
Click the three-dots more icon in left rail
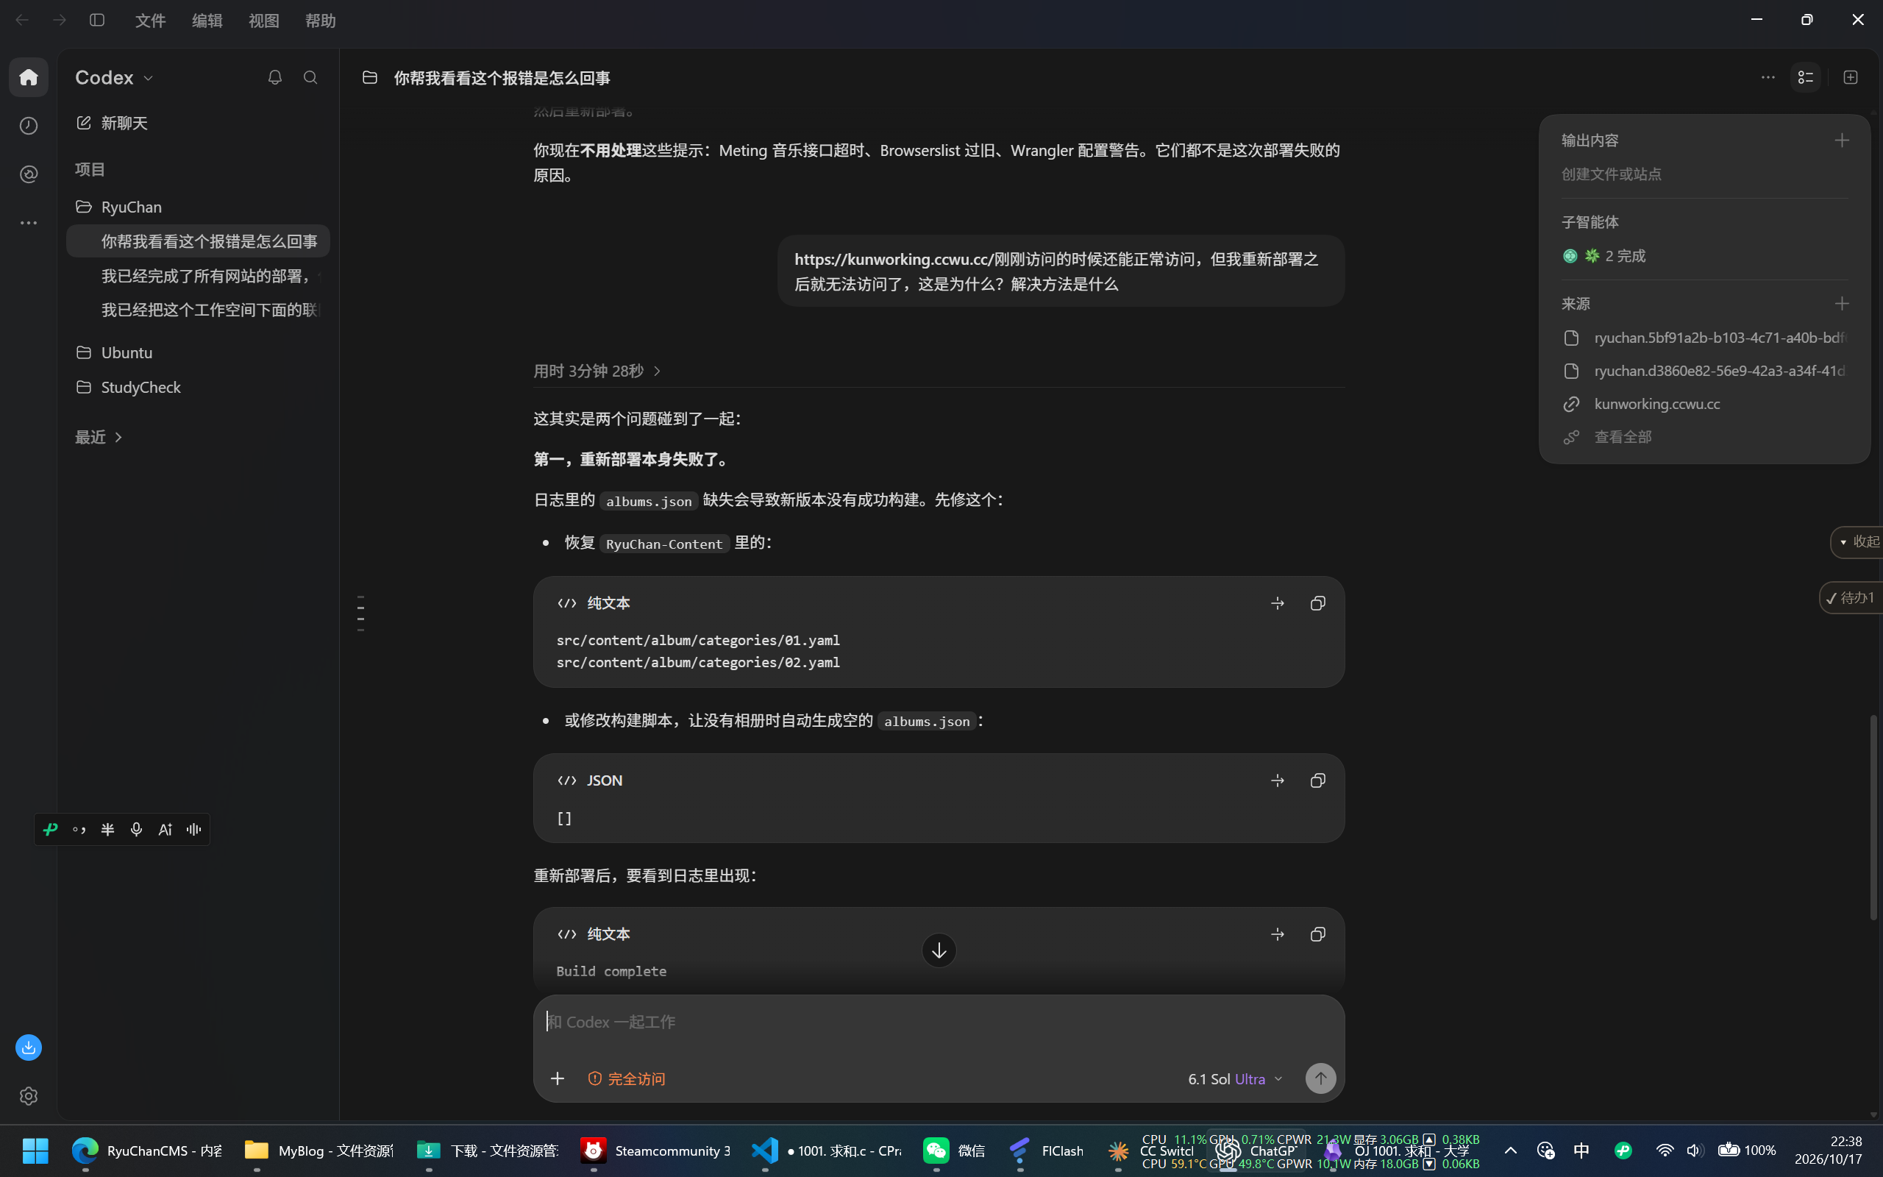click(29, 223)
